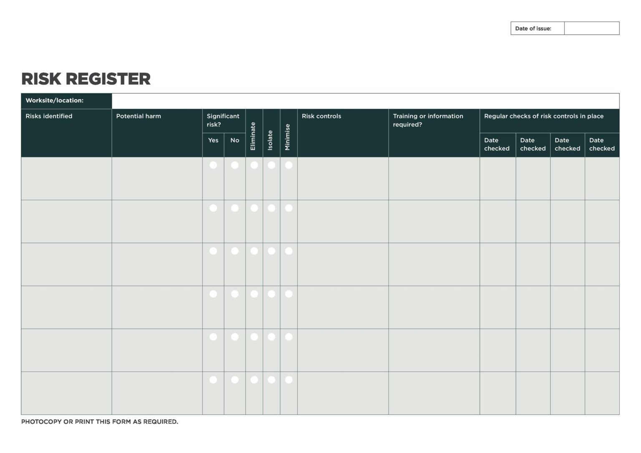Click the Date of issue input field
Screen dimensions: 641x453
coord(592,28)
